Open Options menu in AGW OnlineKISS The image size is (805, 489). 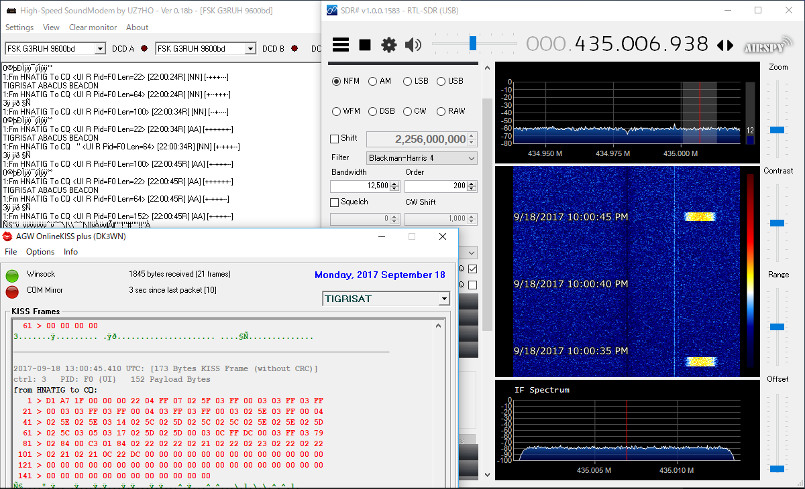point(40,252)
